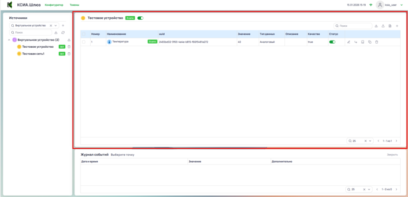Copy the Температура point using duplicate icon
The image size is (408, 197).
tap(369, 42)
